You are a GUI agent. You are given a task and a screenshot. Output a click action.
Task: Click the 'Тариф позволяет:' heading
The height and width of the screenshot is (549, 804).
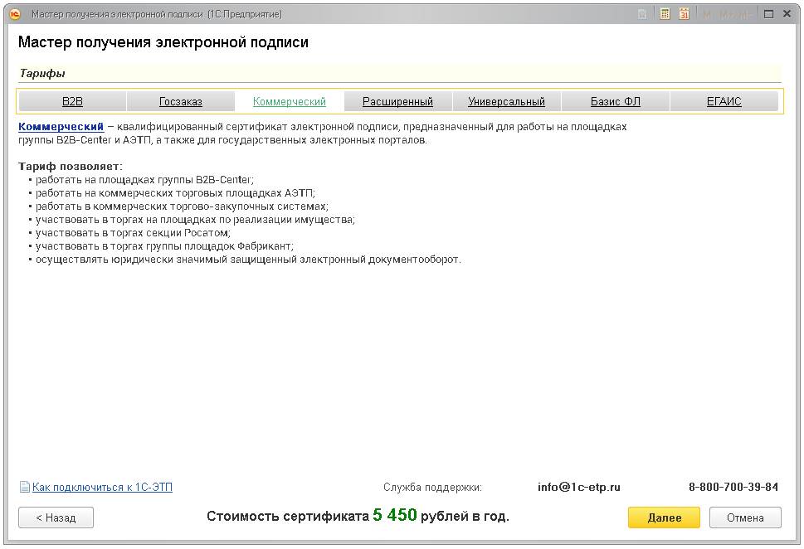71,167
